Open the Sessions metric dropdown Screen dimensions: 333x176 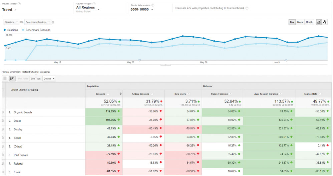[11, 22]
